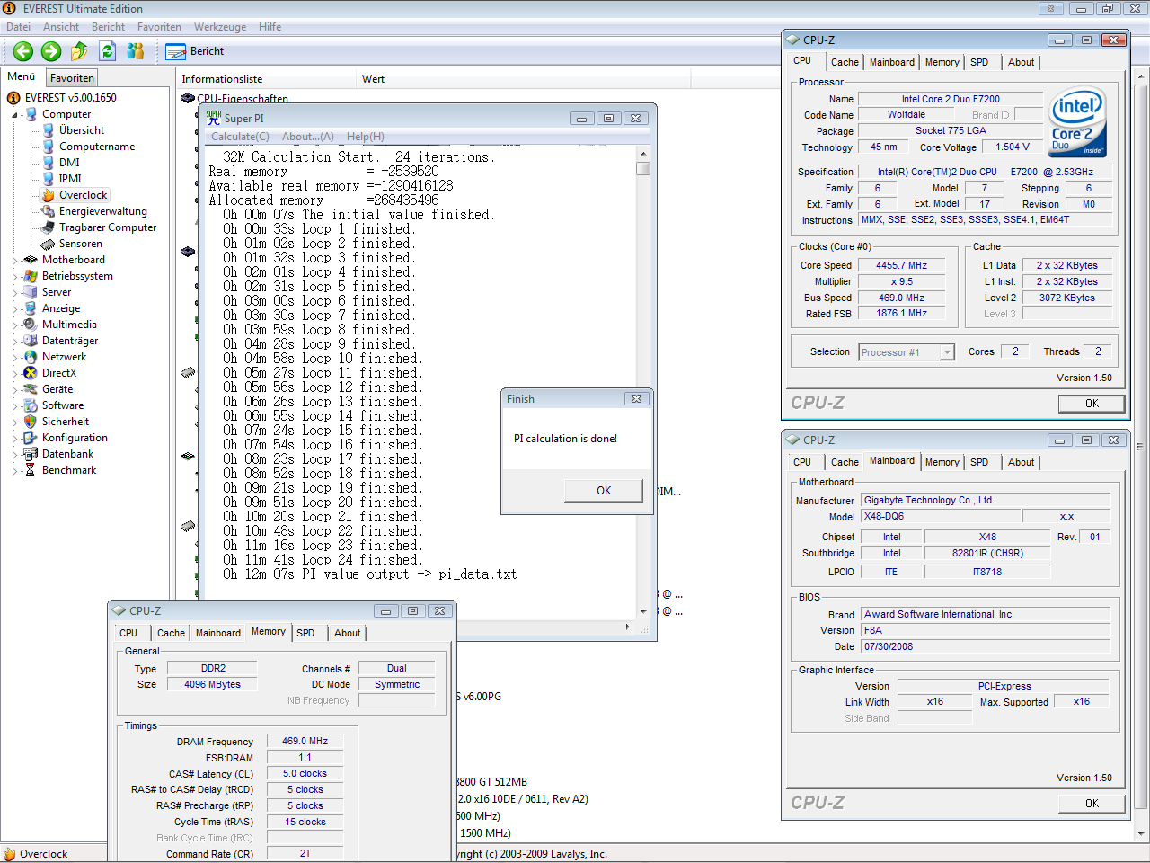Open the Werkzeuge menu
Viewport: 1150px width, 863px height.
tap(220, 27)
